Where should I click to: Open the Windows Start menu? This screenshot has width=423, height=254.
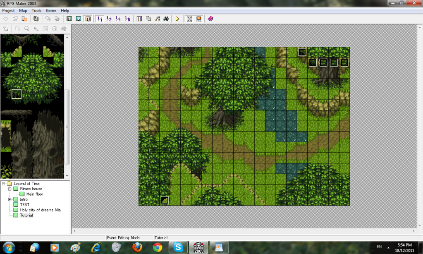pyautogui.click(x=9, y=247)
